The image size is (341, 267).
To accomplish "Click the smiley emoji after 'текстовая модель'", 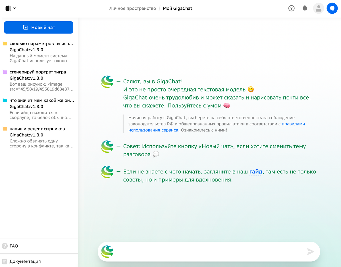I will click(251, 90).
